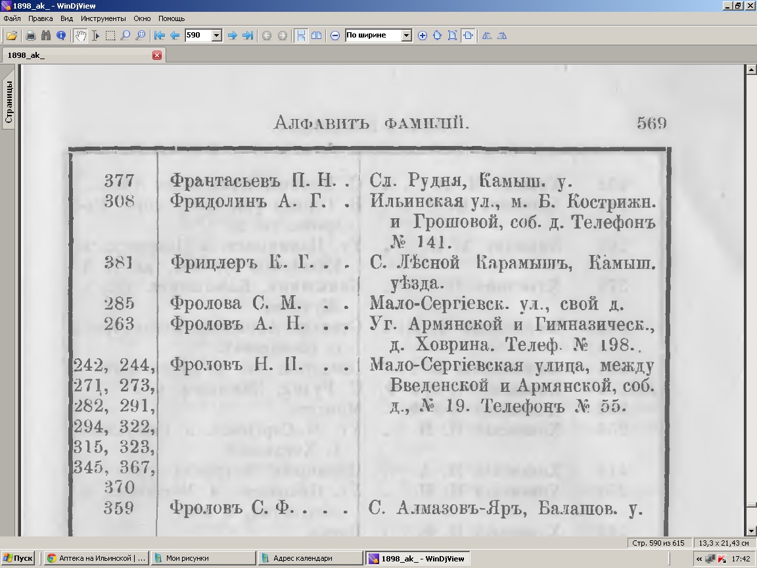Restore down the inner document window
757x568 pixels.
(x=739, y=6)
